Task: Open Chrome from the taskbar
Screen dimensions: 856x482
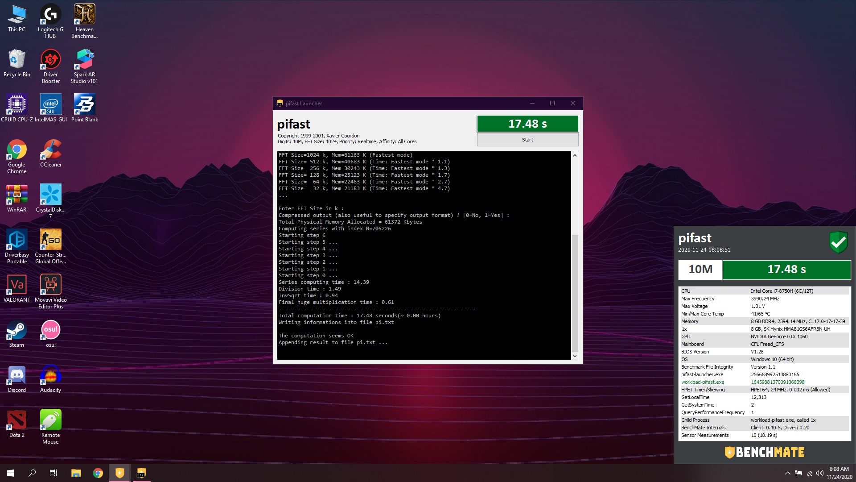Action: tap(98, 473)
